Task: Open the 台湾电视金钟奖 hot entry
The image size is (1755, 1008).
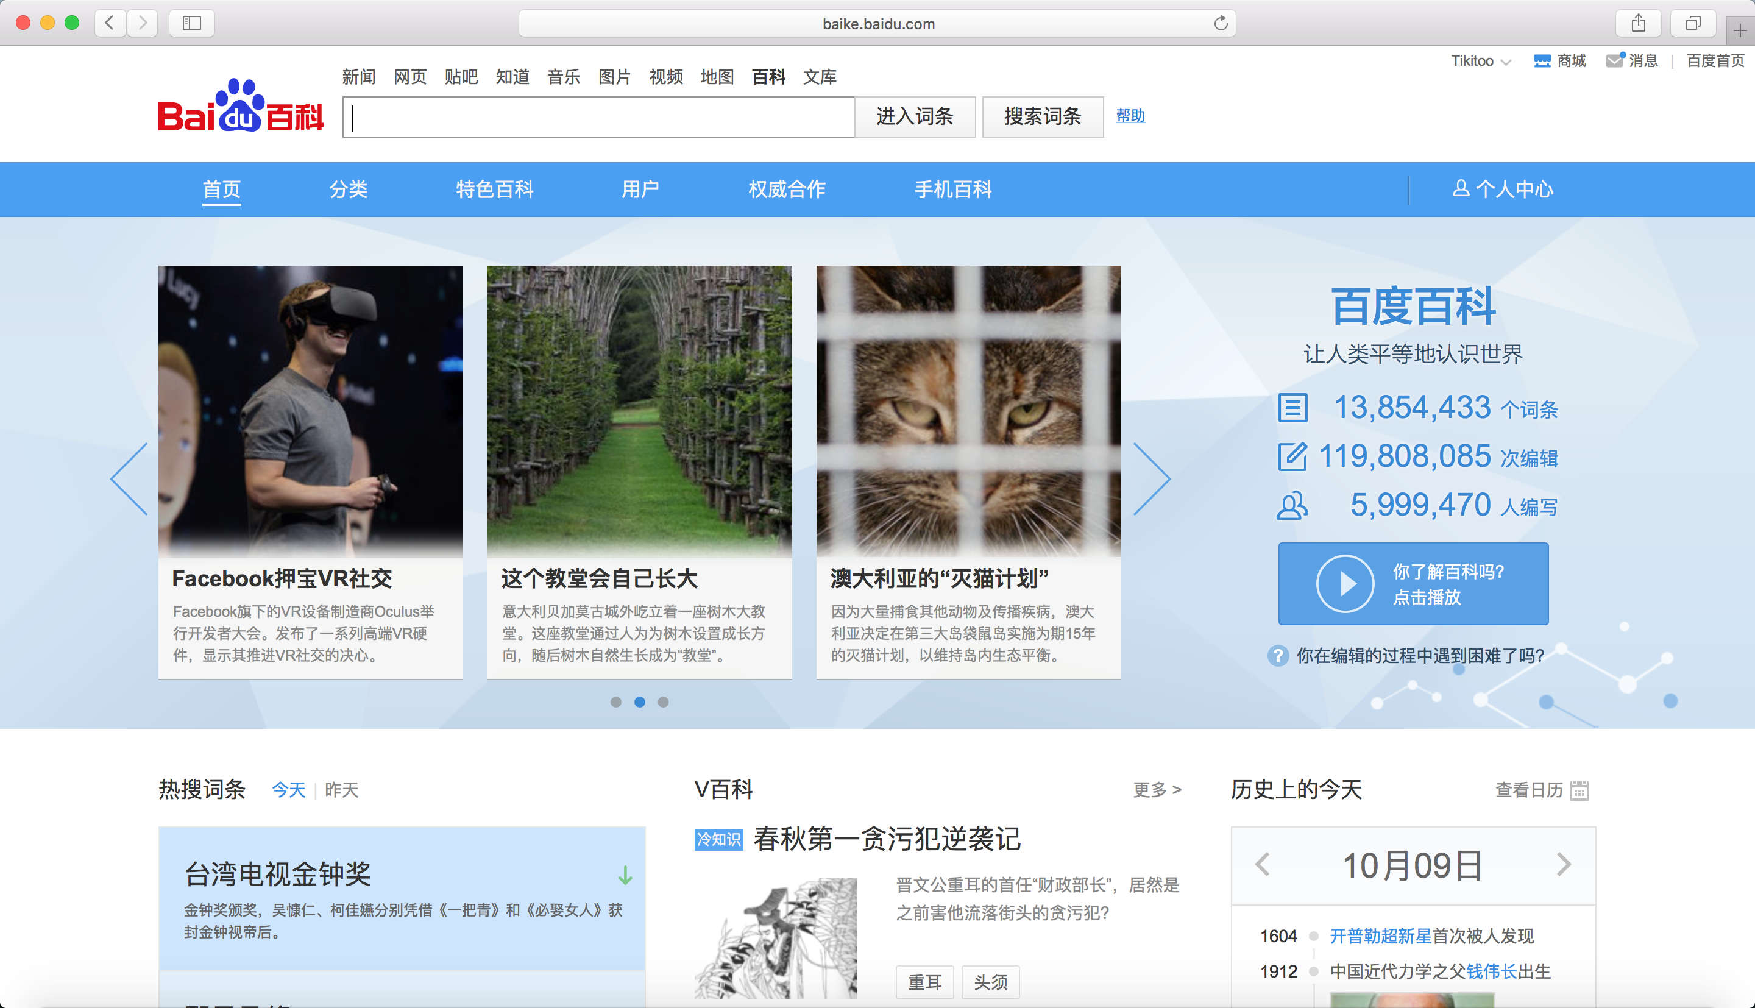Action: [278, 874]
